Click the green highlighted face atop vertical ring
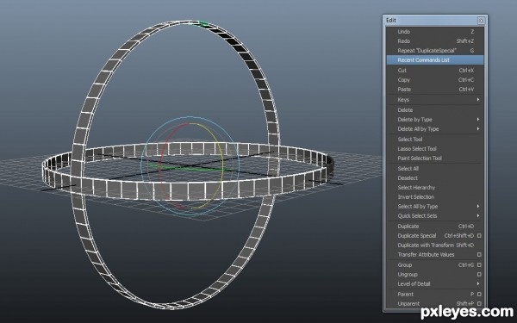The image size is (517, 323). [203, 24]
